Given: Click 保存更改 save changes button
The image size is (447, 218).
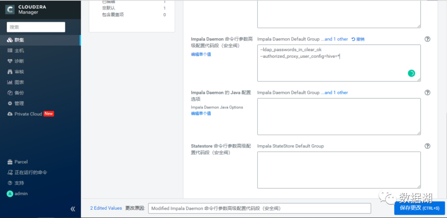Looking at the screenshot, I should (x=420, y=208).
